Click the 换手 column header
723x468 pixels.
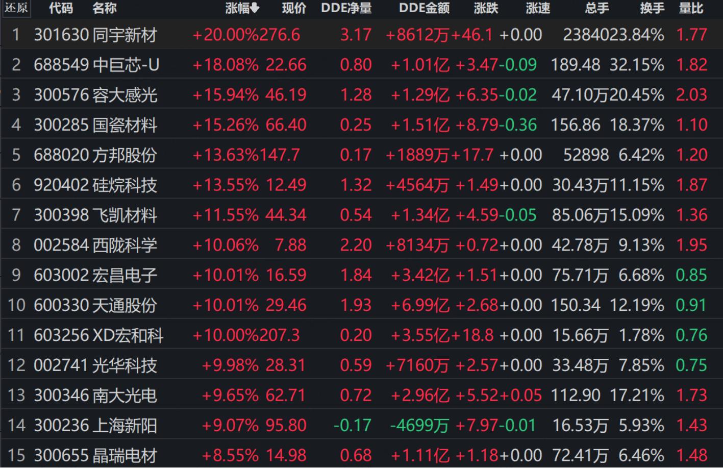pyautogui.click(x=652, y=8)
